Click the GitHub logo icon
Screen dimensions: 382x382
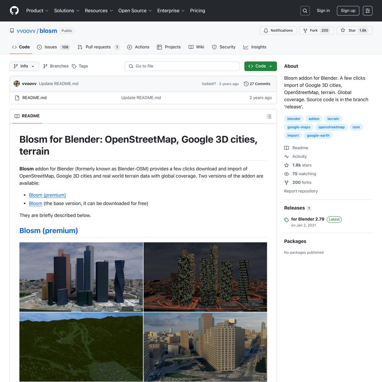[14, 11]
